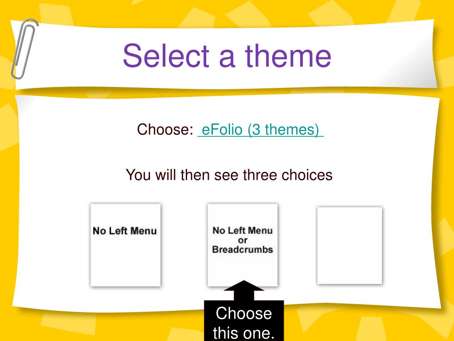
Task: Select the No Left Menu theme thumbnail
Action: [x=125, y=245]
